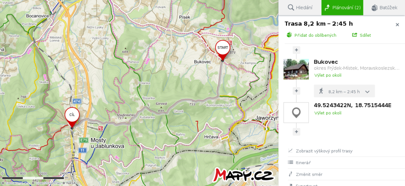Add route via Přidat do oblíbených
The width and height of the screenshot is (405, 186).
pos(312,35)
